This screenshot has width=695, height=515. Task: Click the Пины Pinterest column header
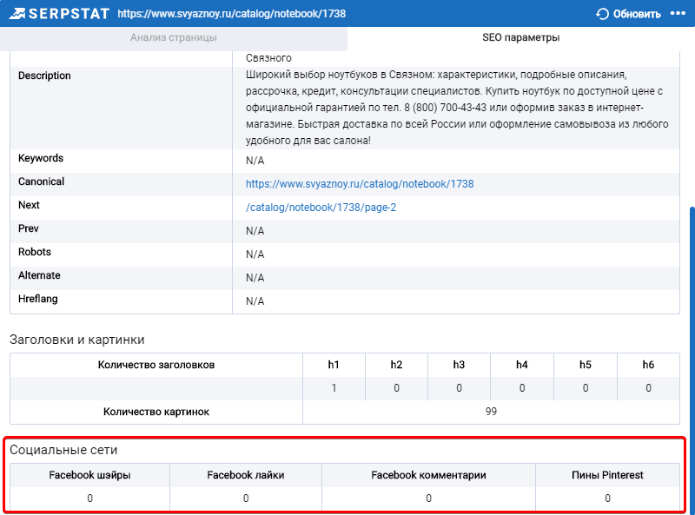coord(607,476)
